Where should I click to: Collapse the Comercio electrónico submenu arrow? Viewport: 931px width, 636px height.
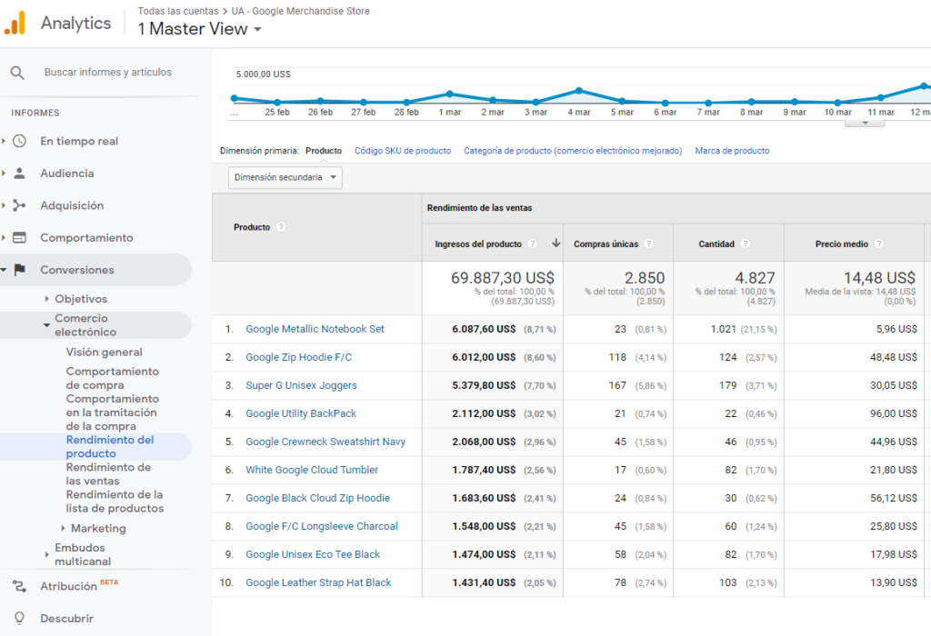[47, 325]
